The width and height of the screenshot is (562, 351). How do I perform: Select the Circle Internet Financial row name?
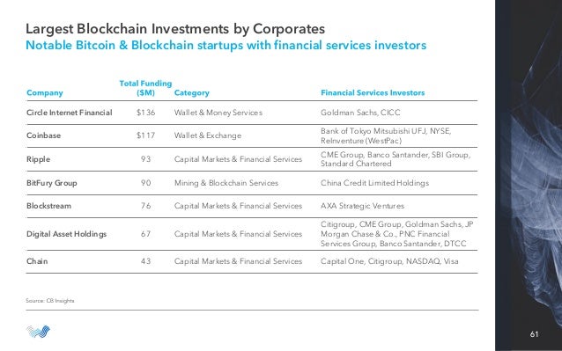coord(70,113)
